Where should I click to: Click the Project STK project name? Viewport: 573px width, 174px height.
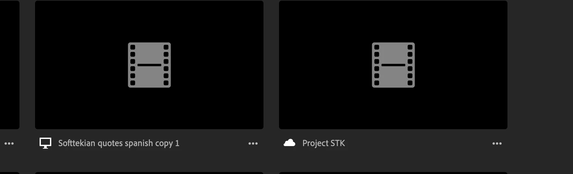tap(324, 143)
